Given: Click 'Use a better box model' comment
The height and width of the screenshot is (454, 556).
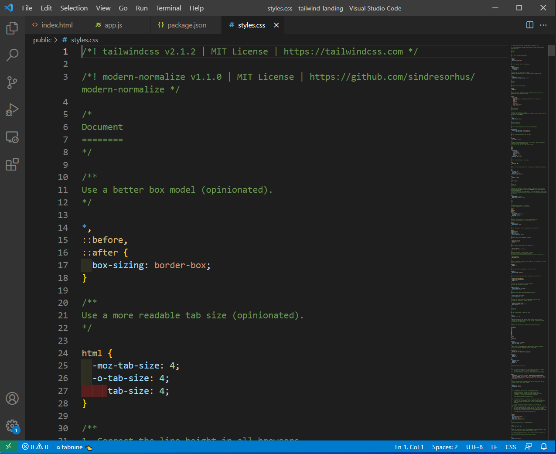Looking at the screenshot, I should [x=177, y=190].
